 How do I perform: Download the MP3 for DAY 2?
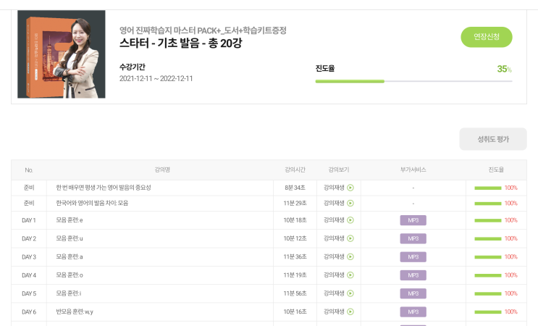[x=413, y=238]
